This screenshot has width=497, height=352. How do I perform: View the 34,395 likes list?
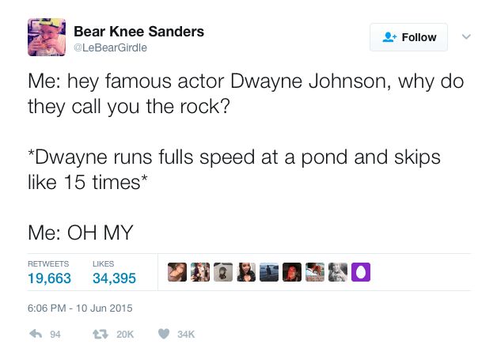click(x=114, y=278)
